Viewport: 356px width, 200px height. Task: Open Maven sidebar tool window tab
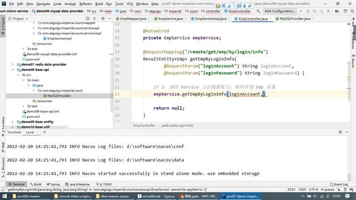point(353,61)
